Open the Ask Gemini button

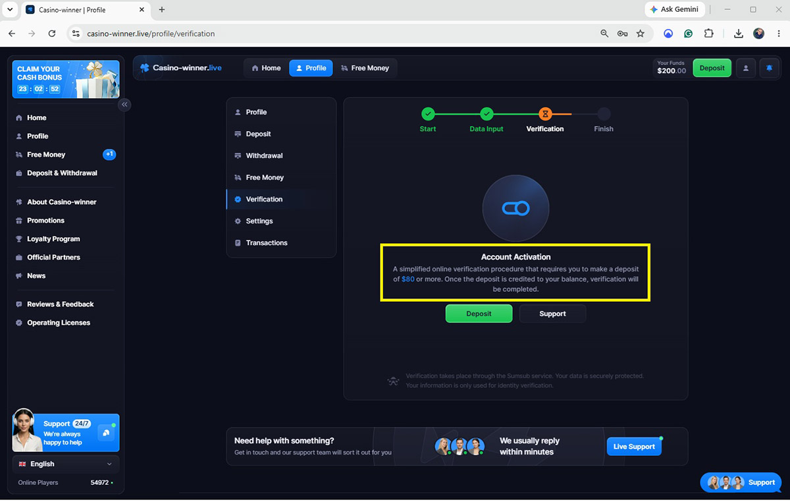[x=675, y=9]
